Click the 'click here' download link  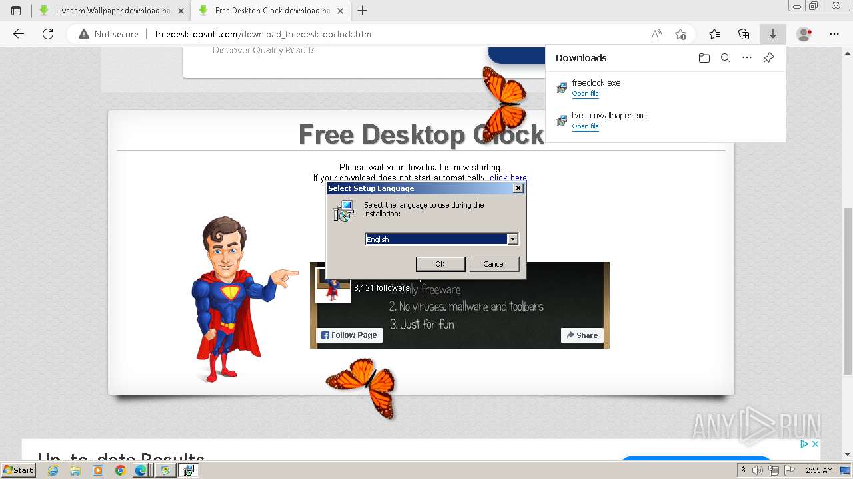click(x=508, y=178)
